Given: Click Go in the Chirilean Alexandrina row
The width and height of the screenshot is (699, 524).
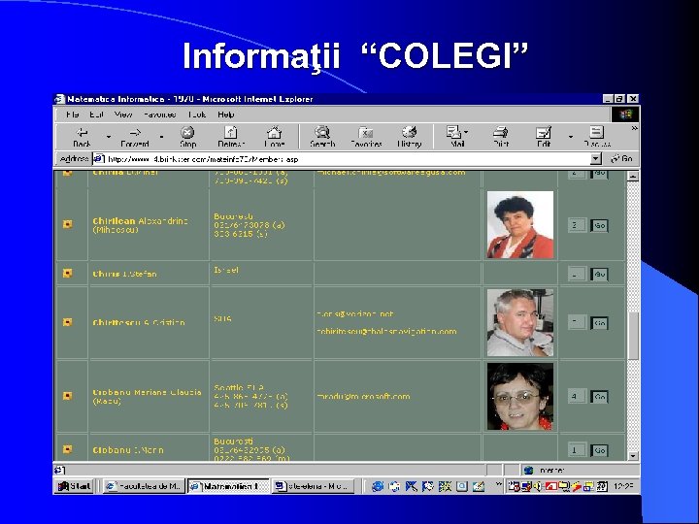Looking at the screenshot, I should pos(600,225).
